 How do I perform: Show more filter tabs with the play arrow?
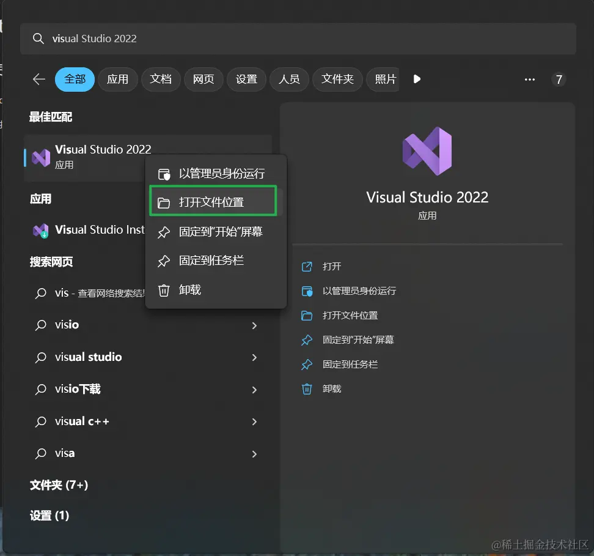tap(417, 79)
